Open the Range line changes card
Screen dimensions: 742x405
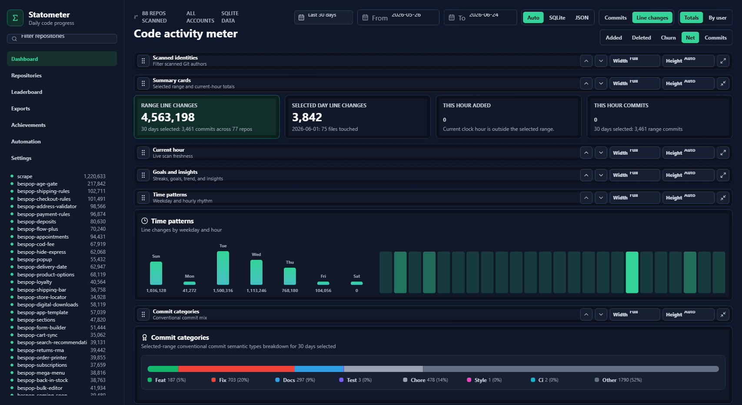click(x=206, y=117)
